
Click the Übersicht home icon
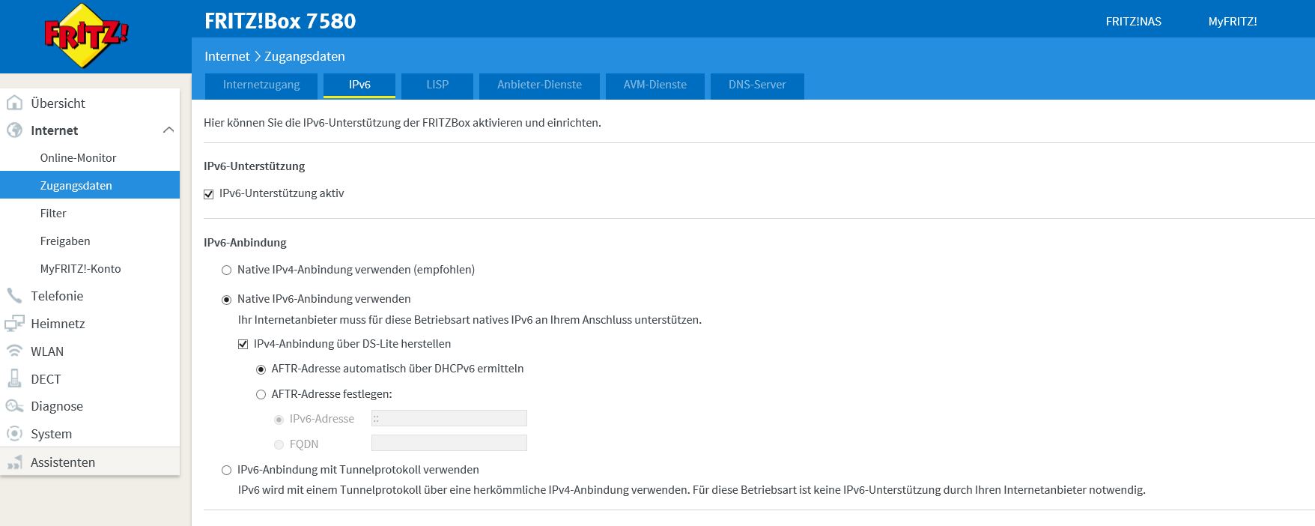point(14,103)
